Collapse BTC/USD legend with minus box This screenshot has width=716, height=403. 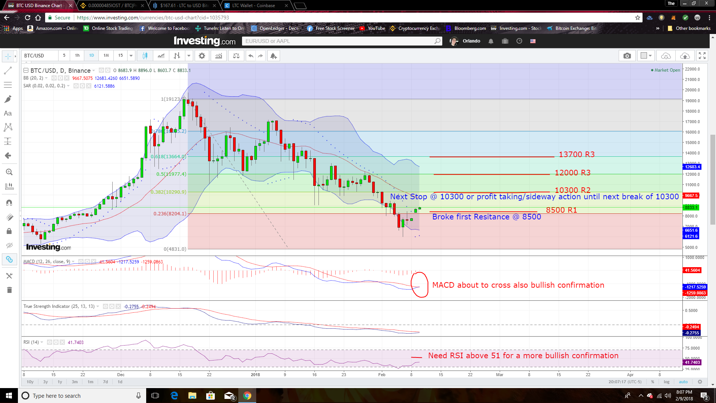[26, 71]
